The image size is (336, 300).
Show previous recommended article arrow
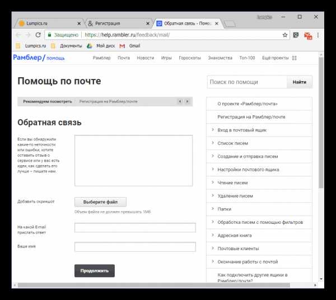pyautogui.click(x=180, y=101)
